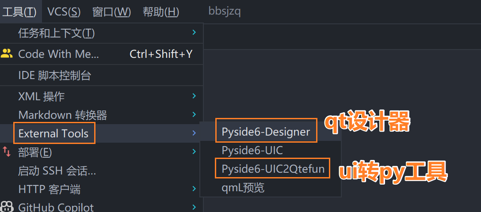Click the deployment arrows icon
Viewport: 481px width, 212px height.
pos(7,152)
